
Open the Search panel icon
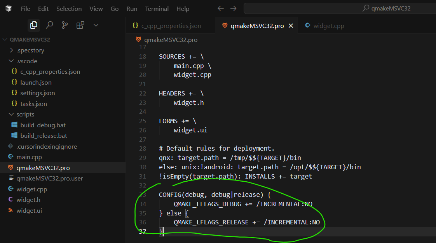point(49,25)
